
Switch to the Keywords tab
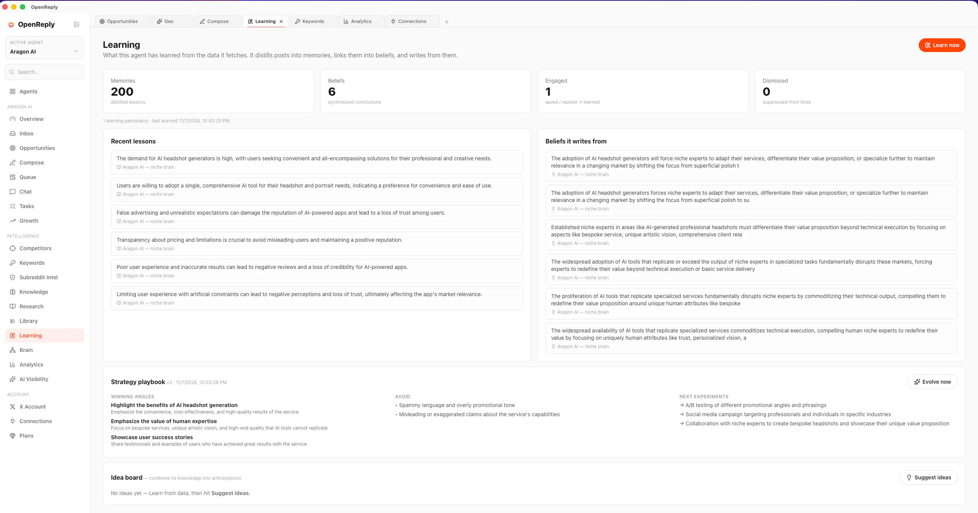[313, 21]
